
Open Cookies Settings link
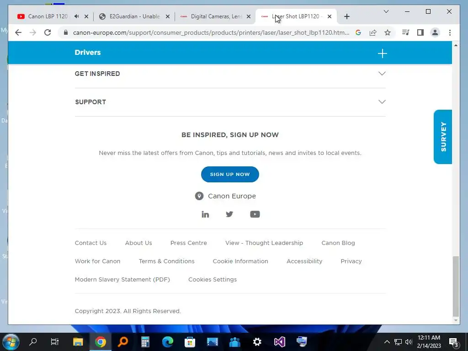pyautogui.click(x=213, y=279)
